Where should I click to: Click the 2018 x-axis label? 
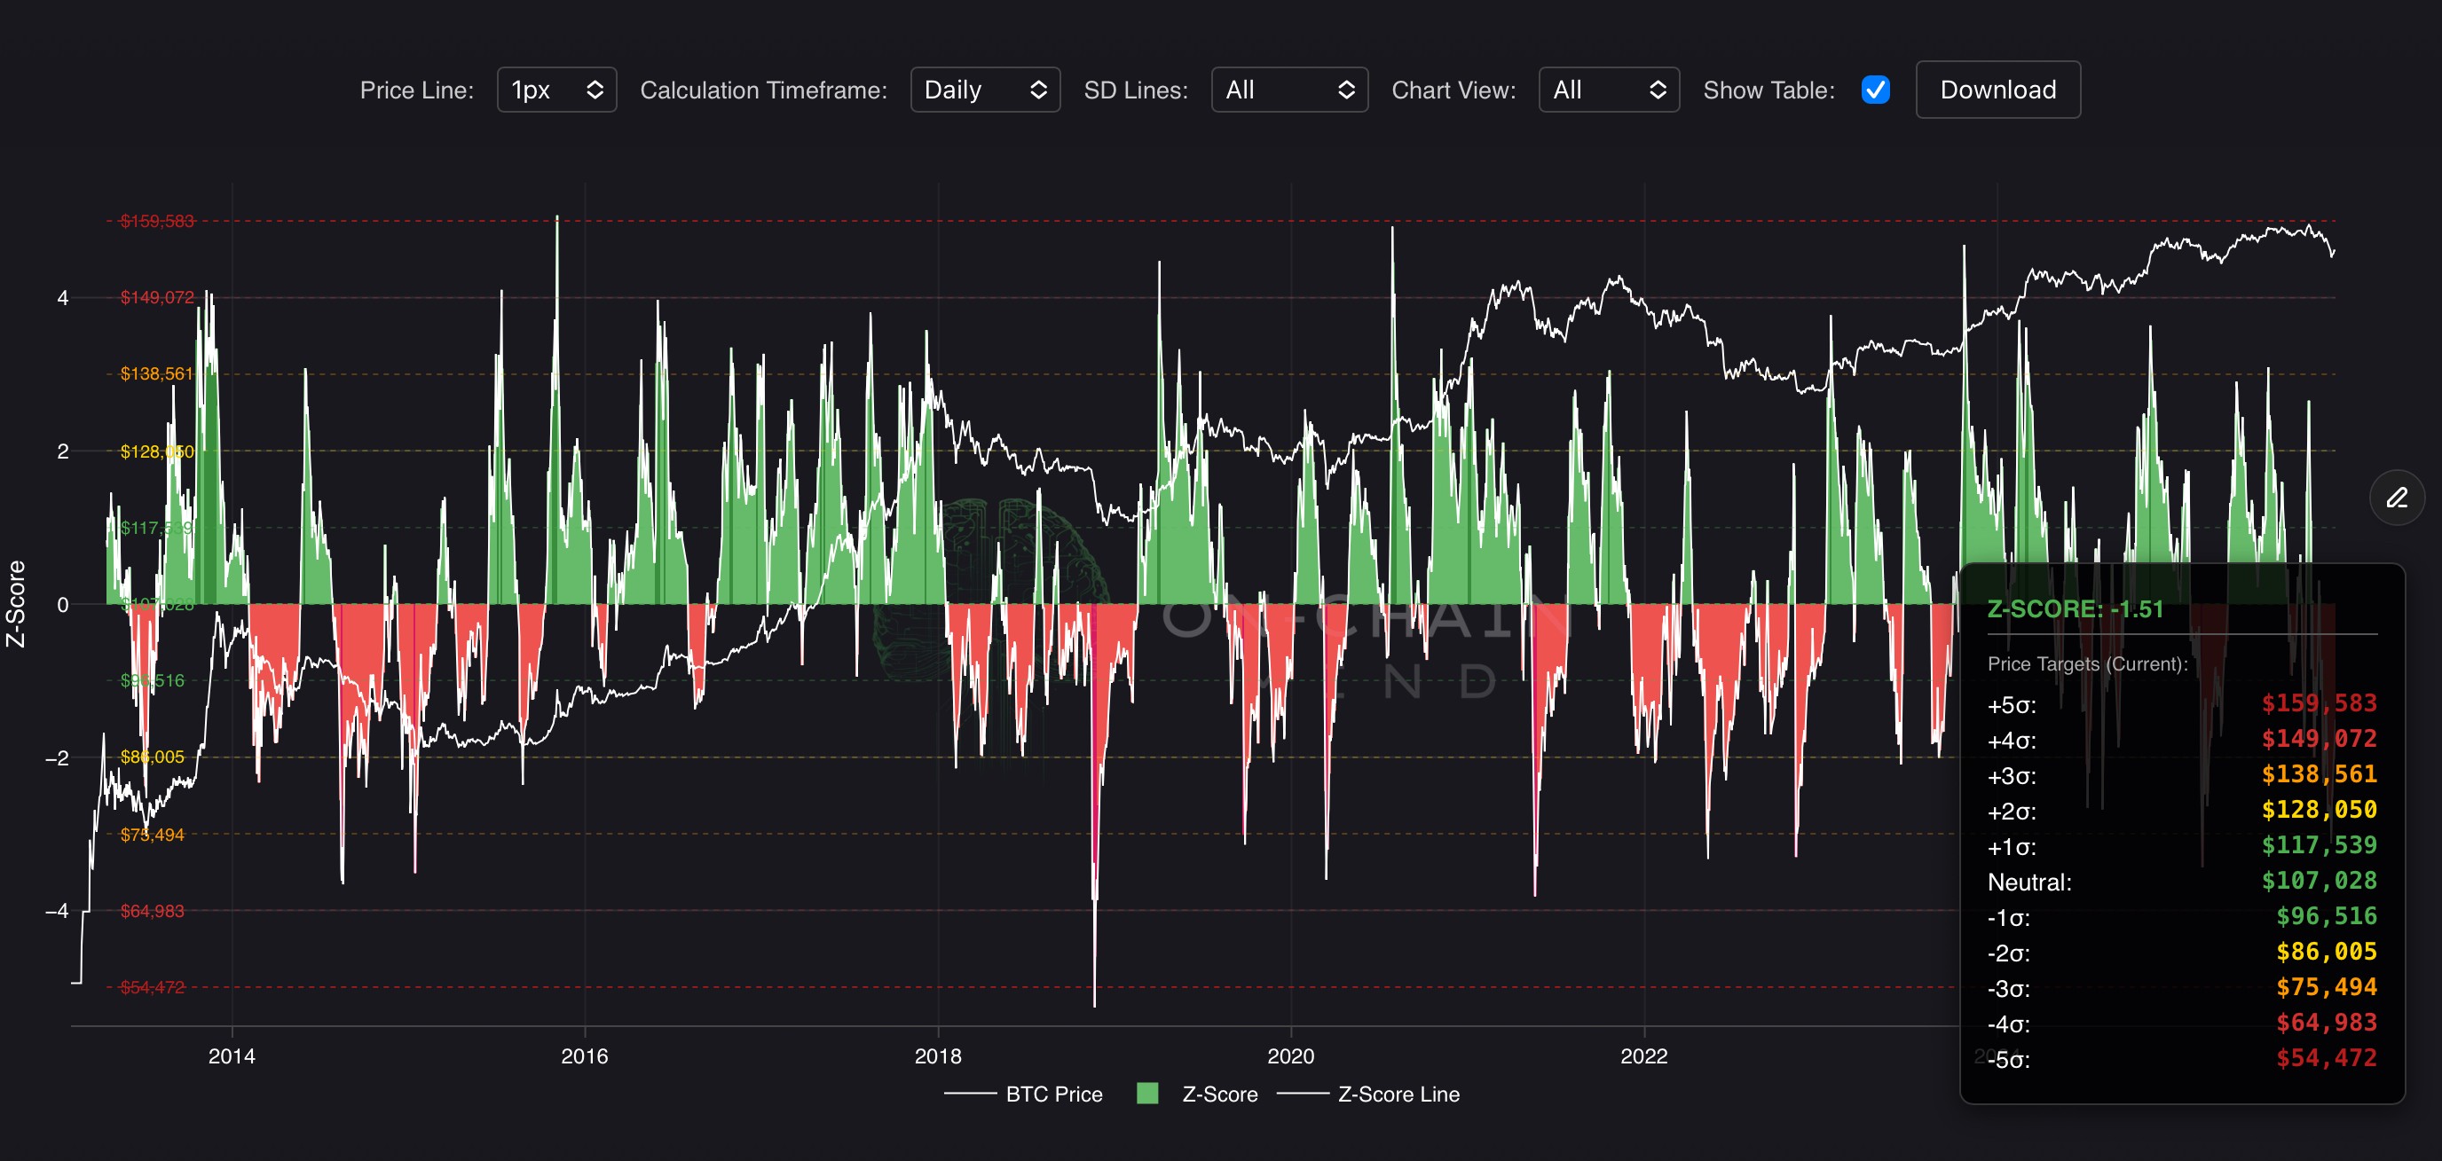click(x=938, y=1055)
